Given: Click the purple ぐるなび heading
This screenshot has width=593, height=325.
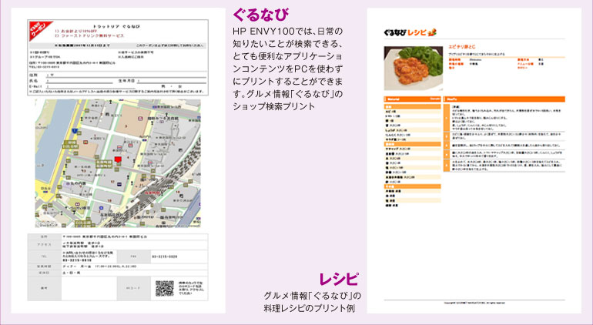Looking at the screenshot, I should tap(260, 15).
